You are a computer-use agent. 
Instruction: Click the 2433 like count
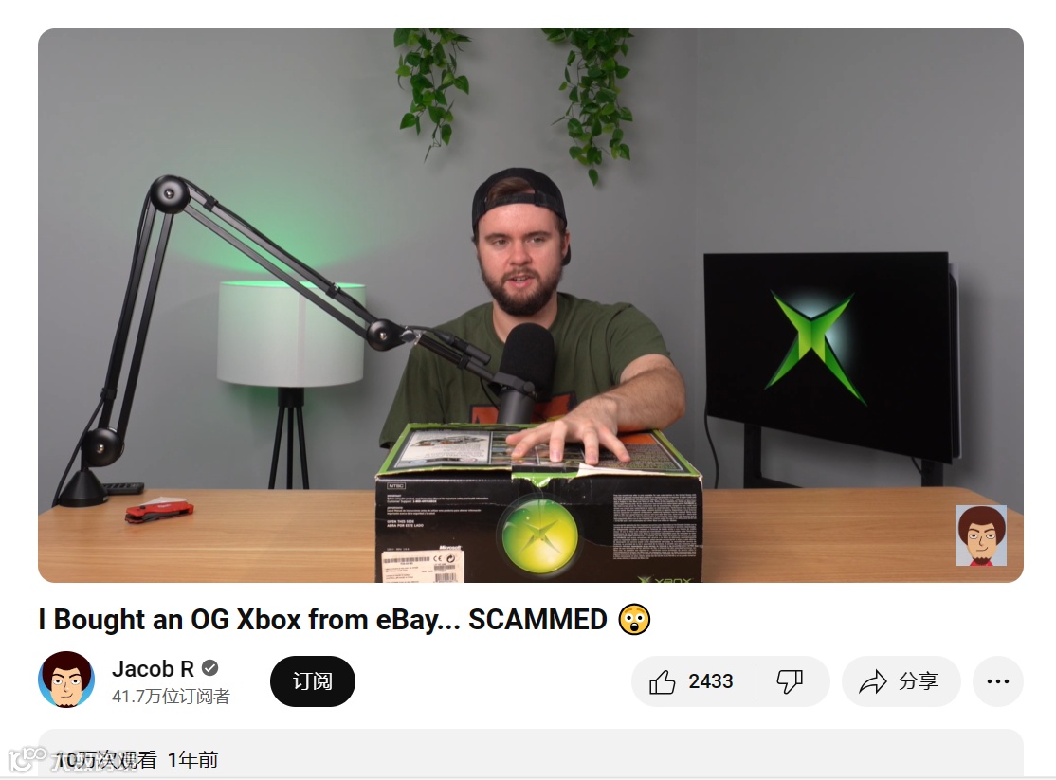711,681
